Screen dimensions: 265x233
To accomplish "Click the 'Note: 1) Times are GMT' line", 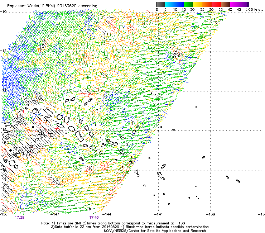I will click(113, 223).
